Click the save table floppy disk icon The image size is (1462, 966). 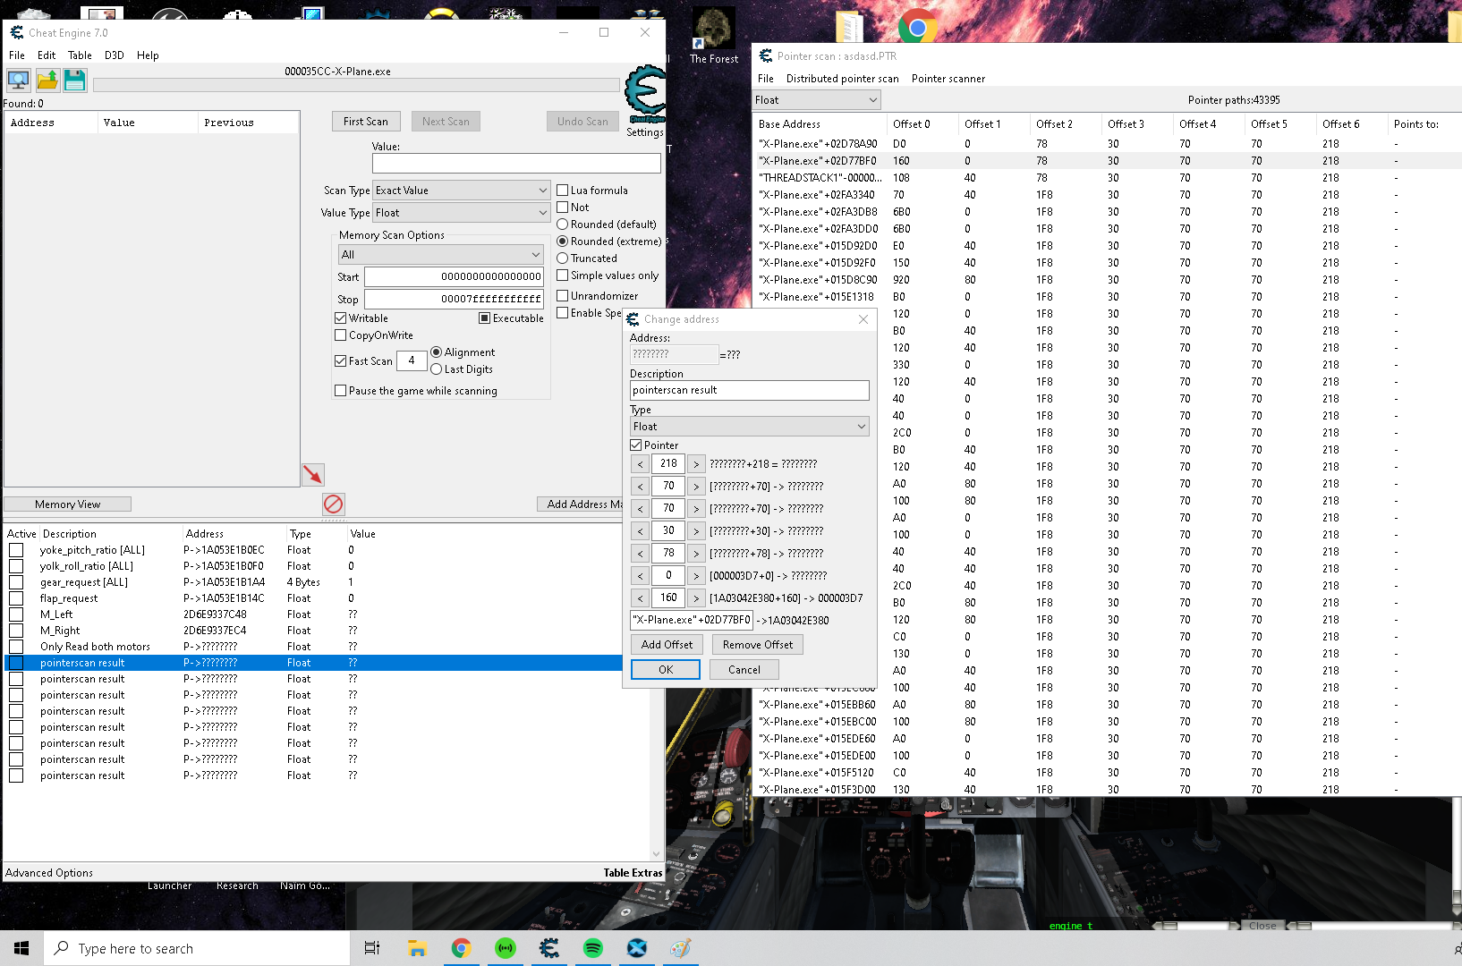click(75, 80)
